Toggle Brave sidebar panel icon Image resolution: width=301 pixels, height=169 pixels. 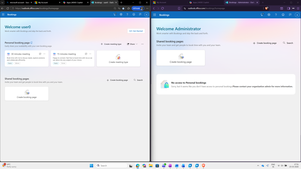[x=288, y=8]
